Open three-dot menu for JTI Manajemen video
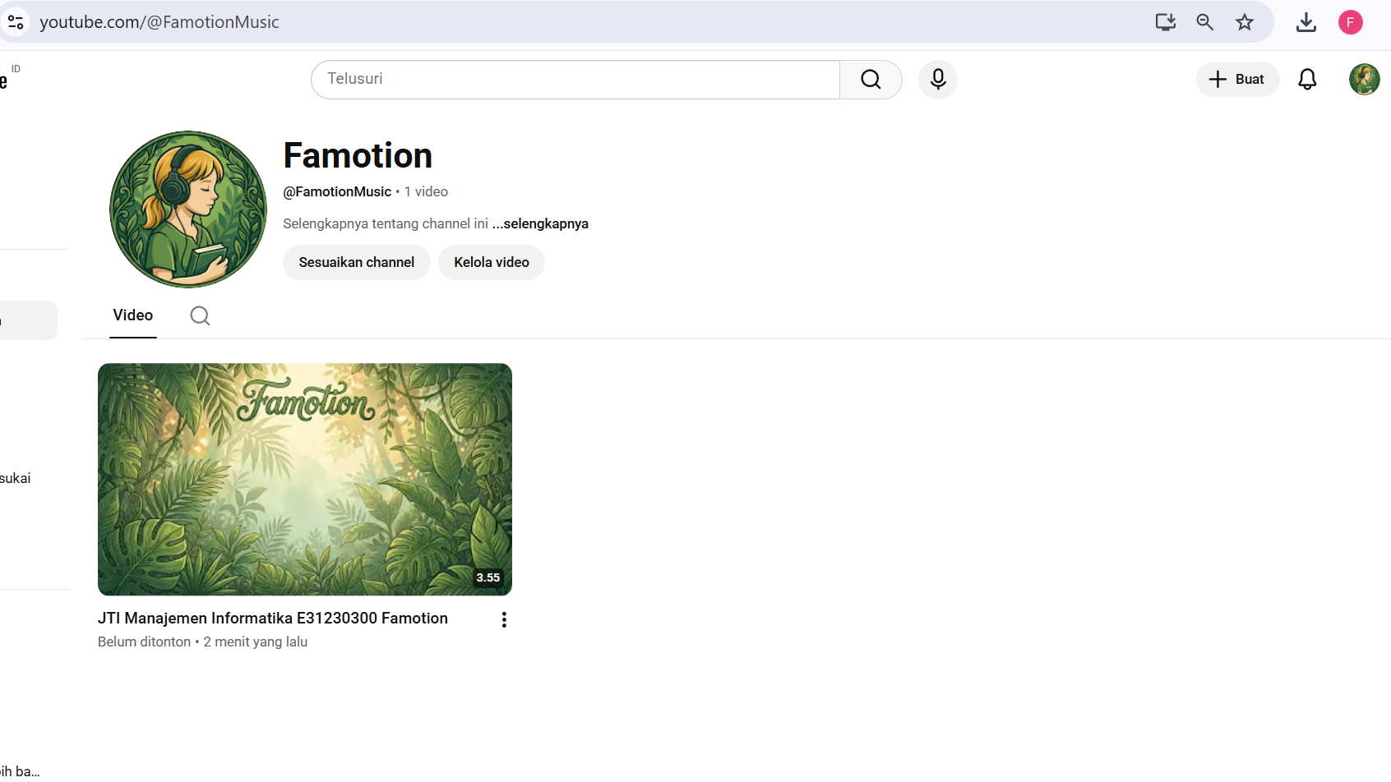This screenshot has height=782, width=1391. tap(504, 619)
